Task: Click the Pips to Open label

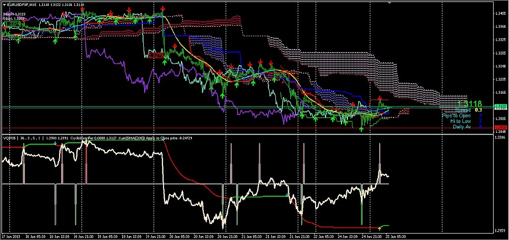Action: click(456, 116)
